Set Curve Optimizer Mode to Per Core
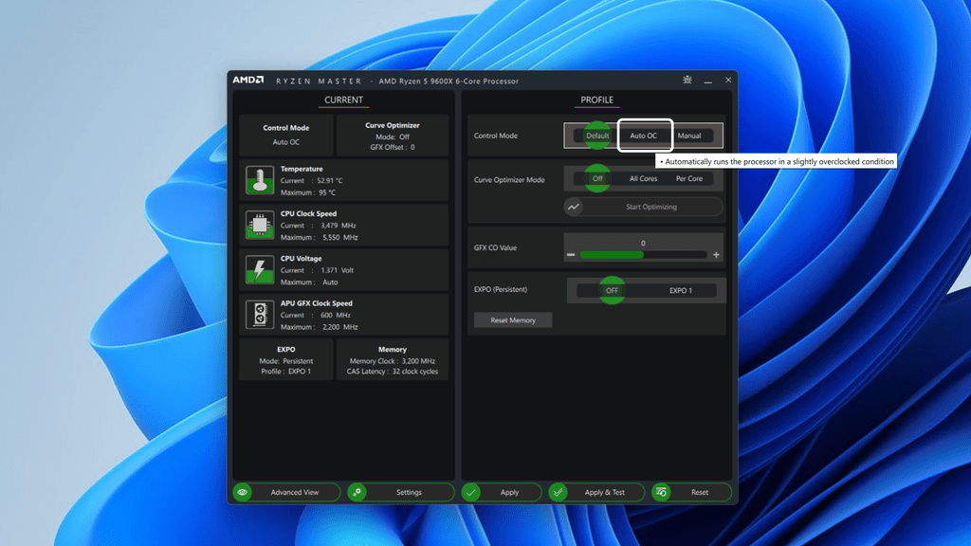The width and height of the screenshot is (971, 546). 688,178
